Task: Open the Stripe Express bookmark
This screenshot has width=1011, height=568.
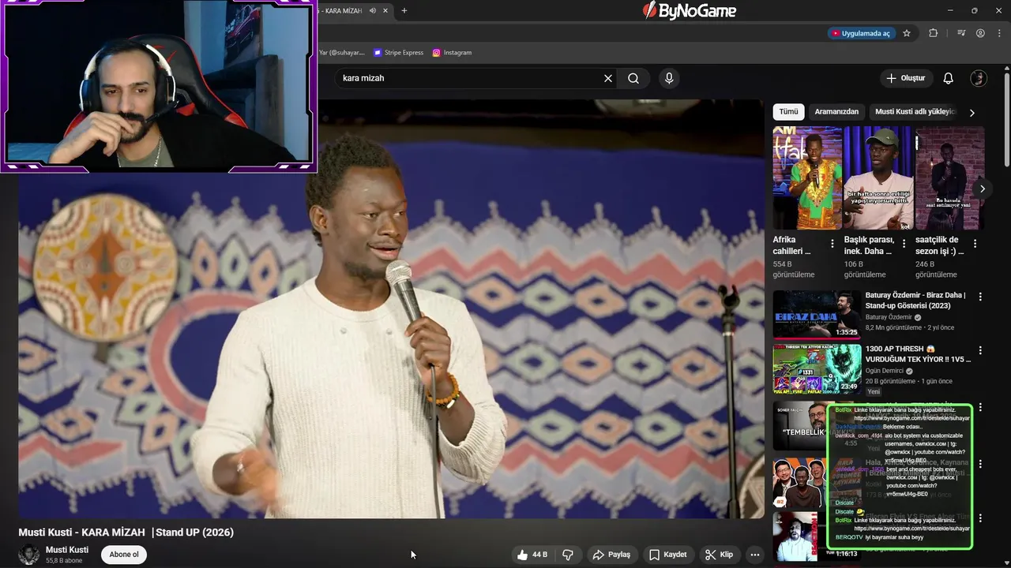Action: point(399,53)
